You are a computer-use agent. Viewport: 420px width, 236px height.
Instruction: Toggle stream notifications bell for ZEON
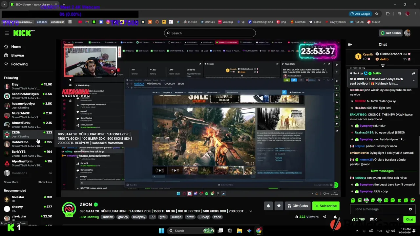click(268, 206)
